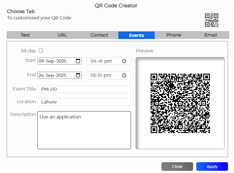Click the Description label
This screenshot has height=173, width=234.
tap(23, 115)
